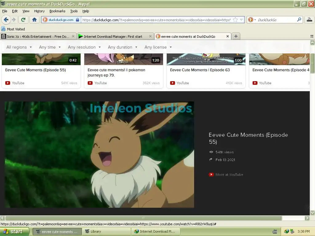This screenshot has height=236, width=315.
Task: Click the clock showing 3:38 PM
Action: coord(304,232)
